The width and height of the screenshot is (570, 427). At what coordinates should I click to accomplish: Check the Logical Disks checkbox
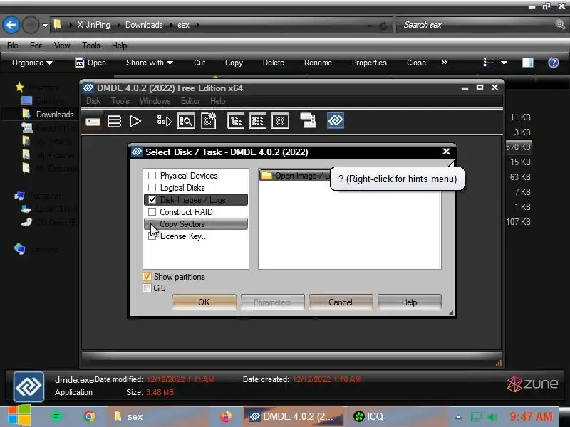point(152,188)
